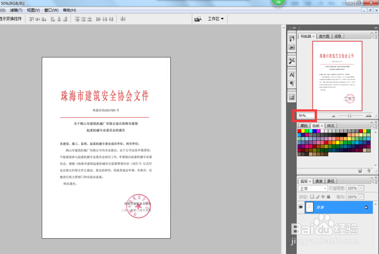Close the 色板 tab with its x
The width and height of the screenshot is (379, 254).
[322, 126]
